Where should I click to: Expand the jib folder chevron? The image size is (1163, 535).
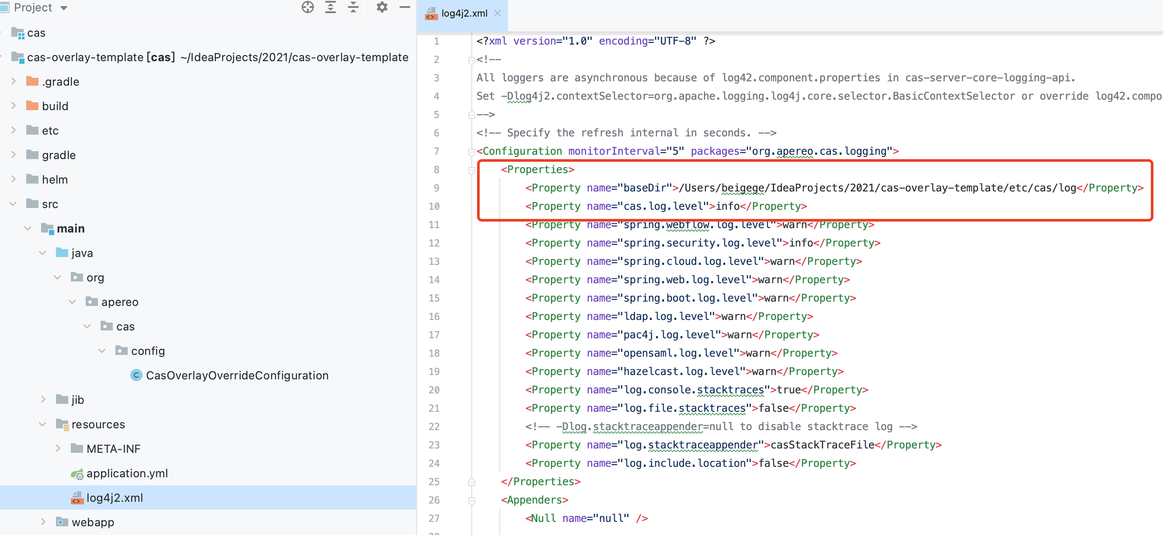[43, 400]
